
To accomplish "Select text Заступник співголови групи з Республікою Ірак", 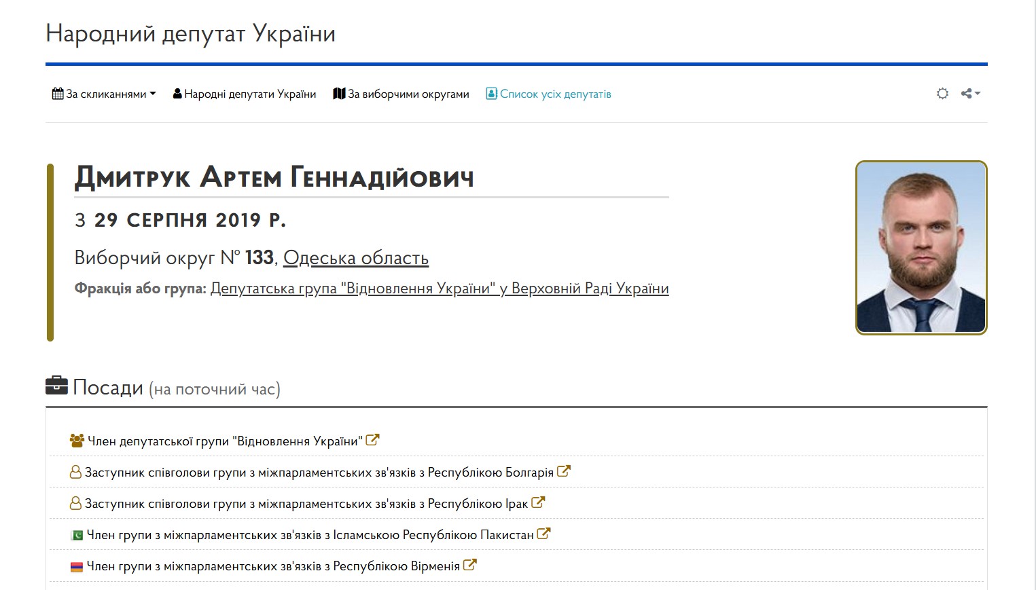I will tap(306, 504).
